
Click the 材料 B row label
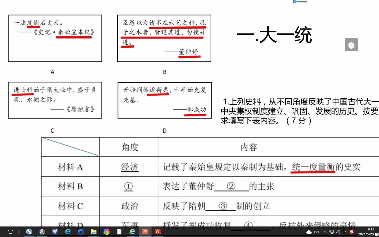[x=70, y=186]
